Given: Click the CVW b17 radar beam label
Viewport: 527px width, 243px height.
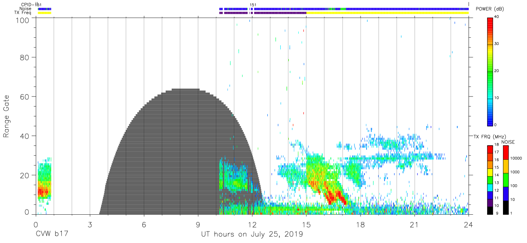Looking at the screenshot, I should [x=52, y=234].
